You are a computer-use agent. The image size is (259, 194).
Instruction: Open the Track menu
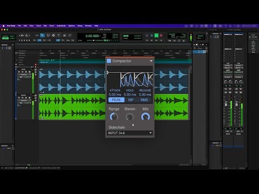(39, 26)
